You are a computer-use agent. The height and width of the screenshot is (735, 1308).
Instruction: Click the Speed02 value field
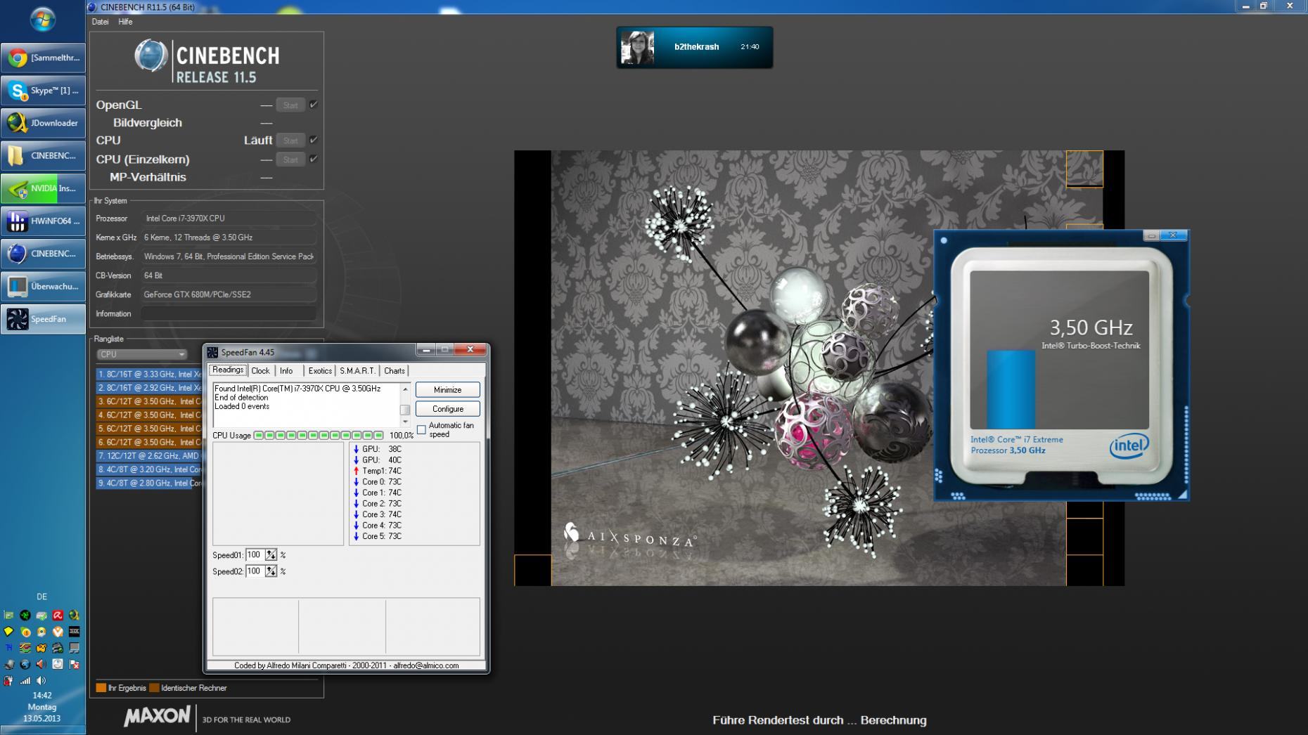(255, 571)
